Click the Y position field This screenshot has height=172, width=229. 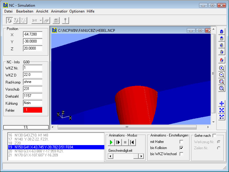(33, 41)
